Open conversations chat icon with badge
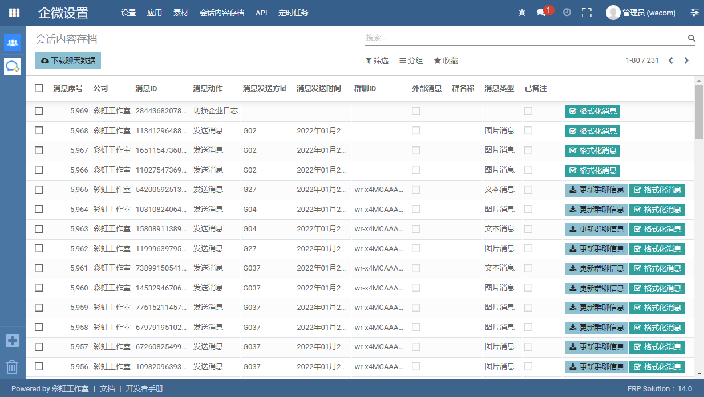This screenshot has width=704, height=397. coord(542,13)
